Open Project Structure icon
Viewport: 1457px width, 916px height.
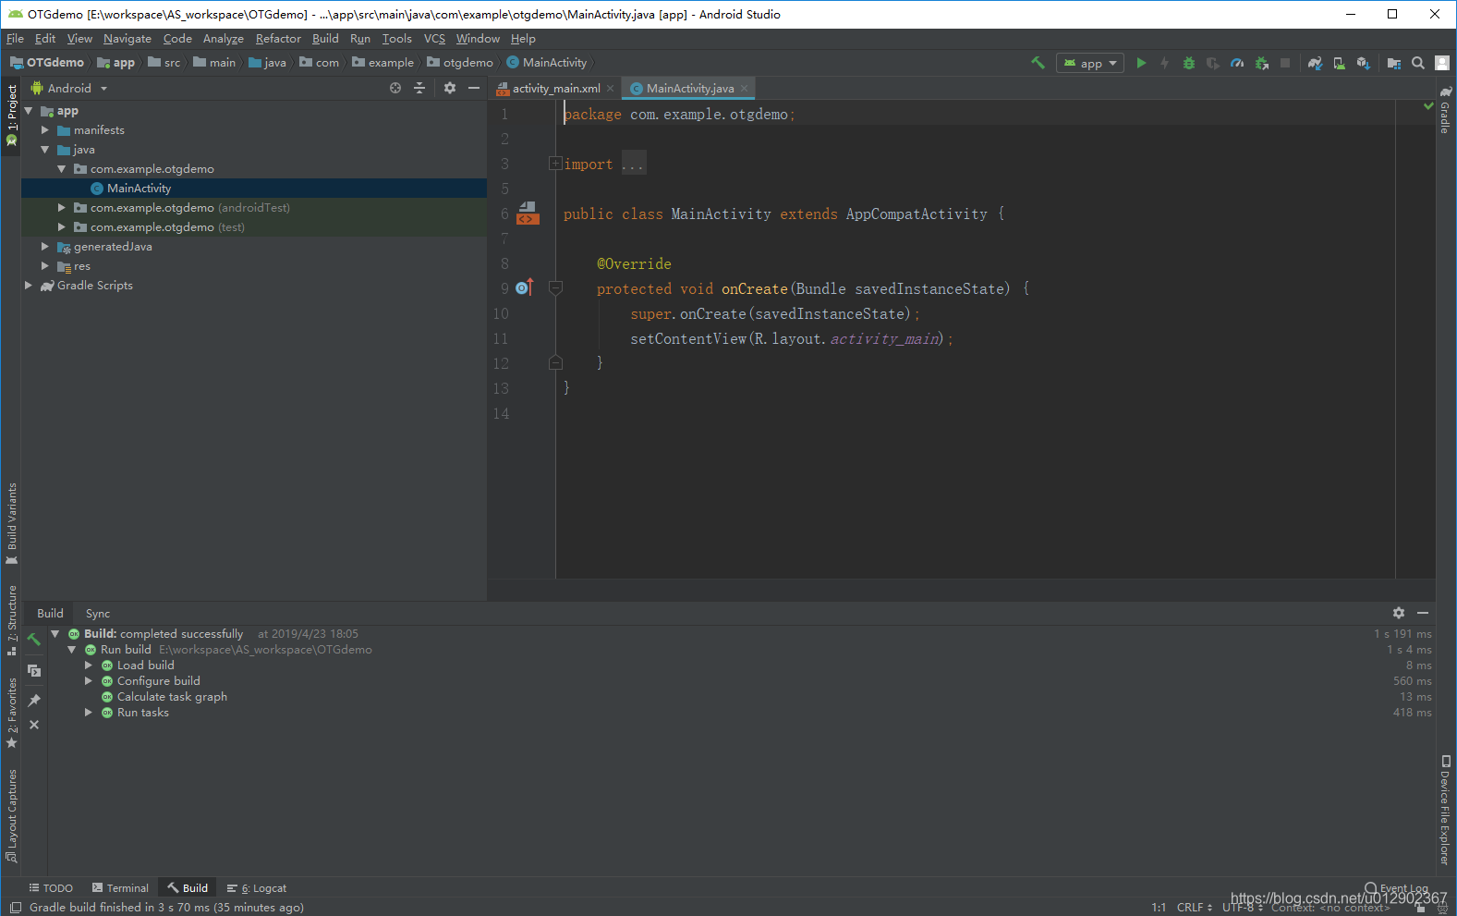(1394, 63)
